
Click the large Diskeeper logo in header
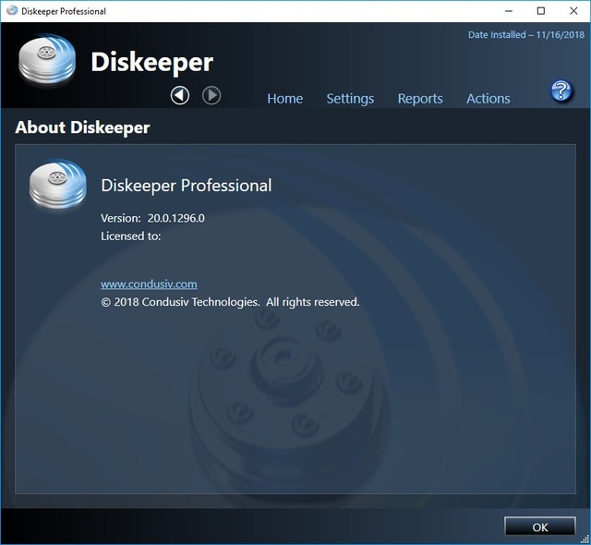tap(46, 61)
